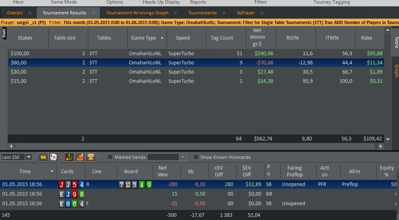The image size is (399, 220).
Task: Select the Tournament Results tab
Action: pyautogui.click(x=64, y=13)
